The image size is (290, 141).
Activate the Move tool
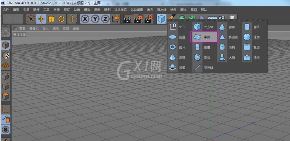click(41, 19)
